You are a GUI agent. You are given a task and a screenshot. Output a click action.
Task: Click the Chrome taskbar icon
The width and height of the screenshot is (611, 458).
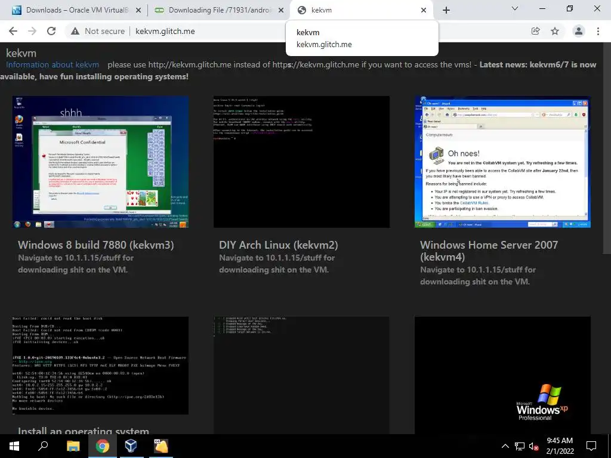click(x=103, y=446)
